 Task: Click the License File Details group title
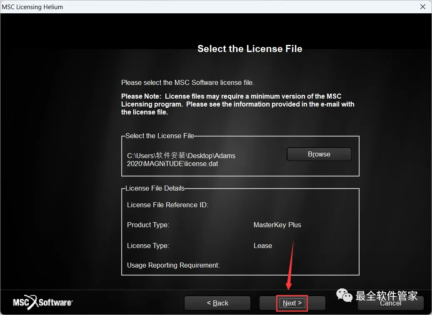click(x=155, y=188)
